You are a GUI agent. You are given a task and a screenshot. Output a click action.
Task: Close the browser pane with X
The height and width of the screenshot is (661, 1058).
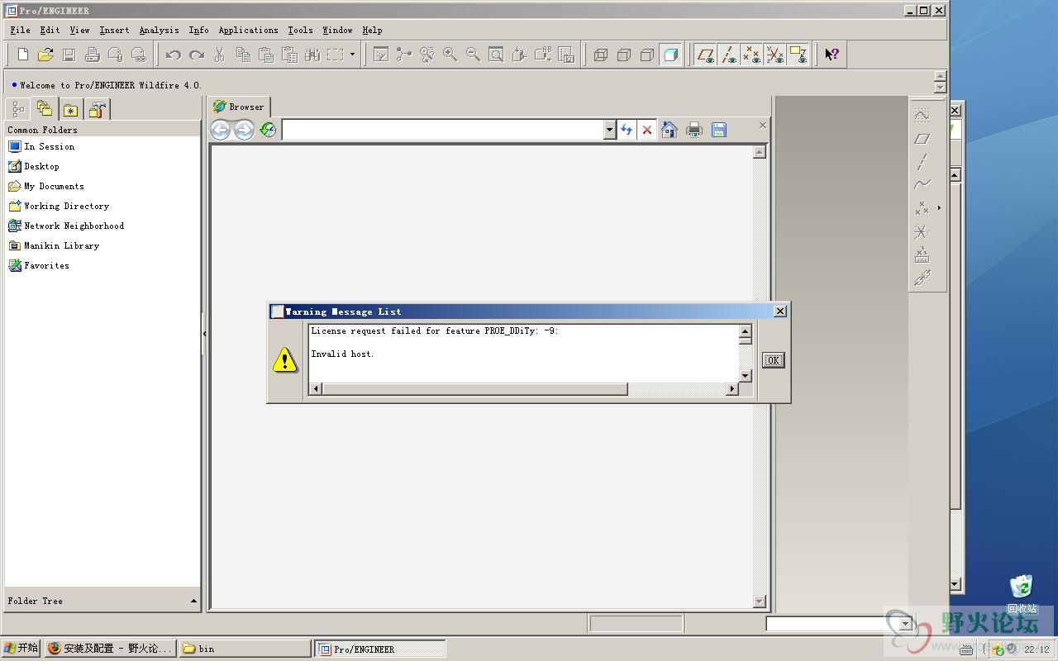[x=762, y=125]
